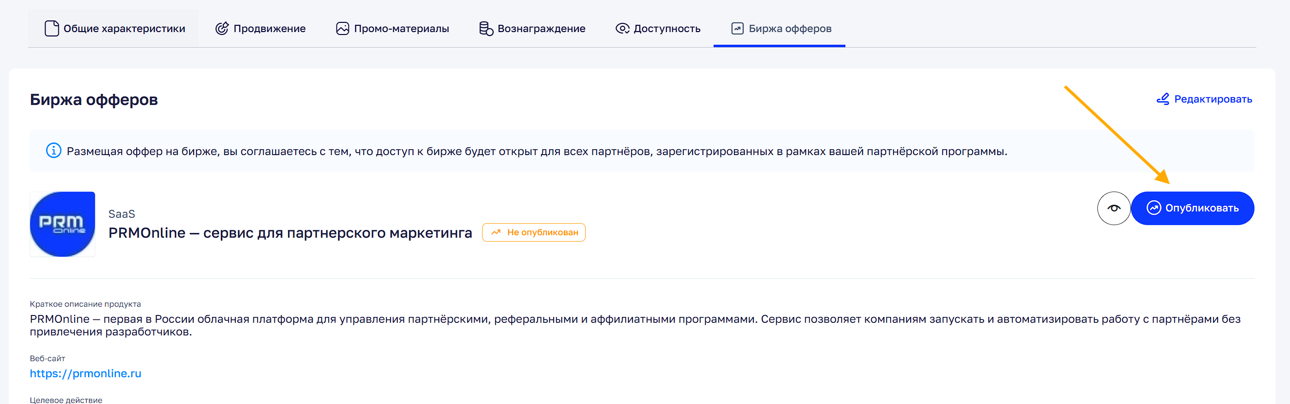The height and width of the screenshot is (404, 1290).
Task: Click the eye icon on Доступность tab
Action: (x=622, y=29)
